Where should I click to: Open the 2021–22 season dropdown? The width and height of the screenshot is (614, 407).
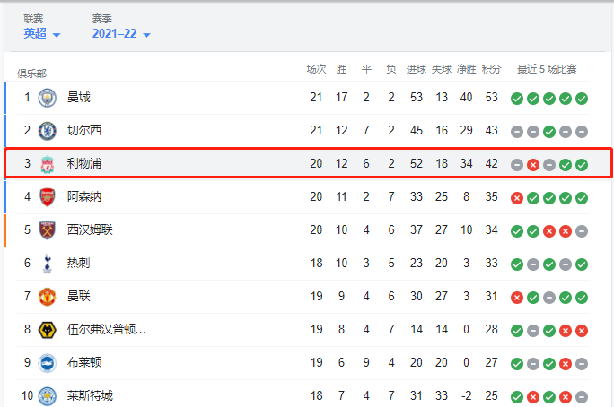pos(121,34)
